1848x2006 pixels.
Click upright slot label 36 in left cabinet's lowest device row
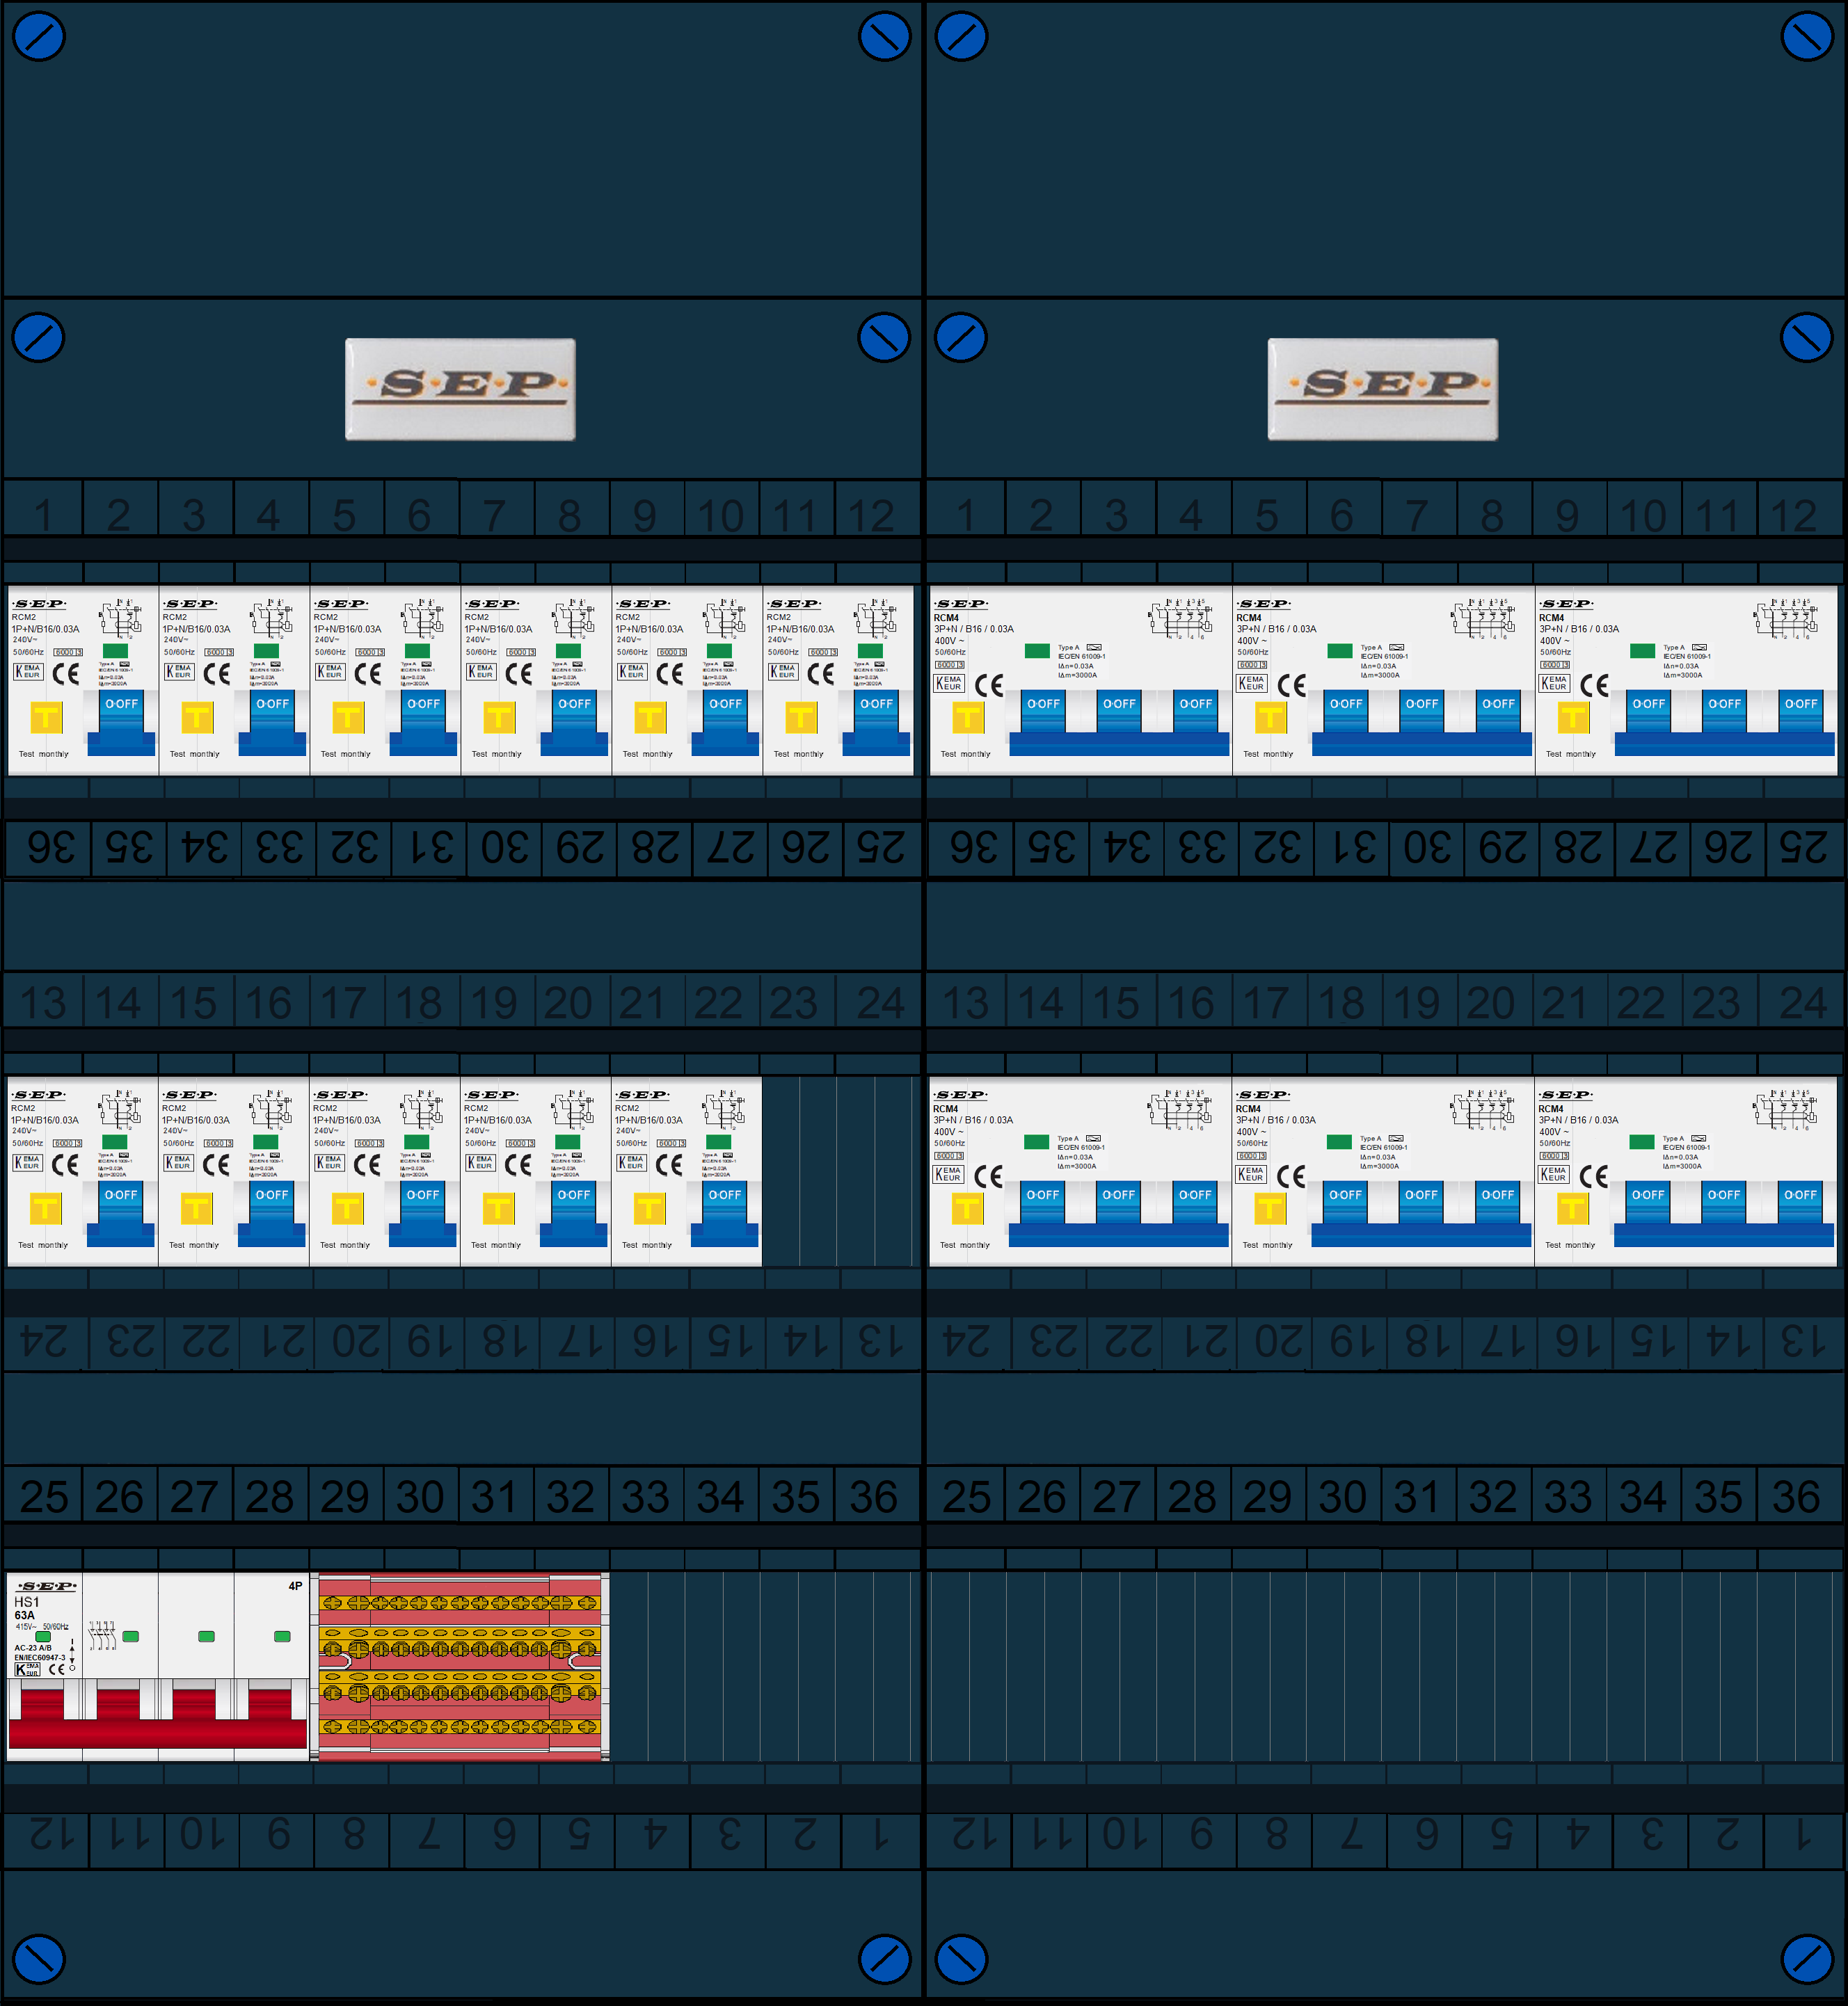[x=873, y=1496]
